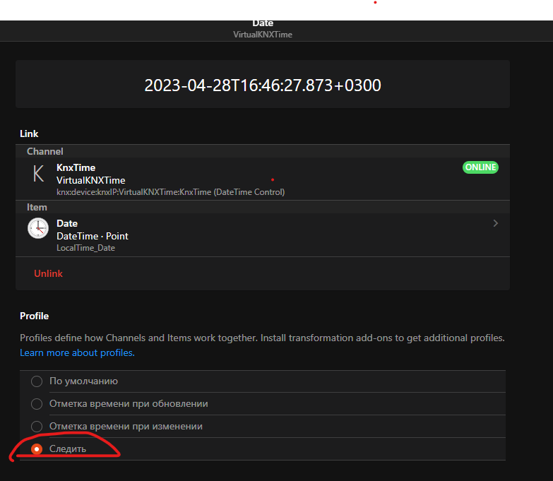
Task: Click the knx:device:knxIP:VirtualKNXTime:KnxTime channel UID
Action: pyautogui.click(x=170, y=192)
